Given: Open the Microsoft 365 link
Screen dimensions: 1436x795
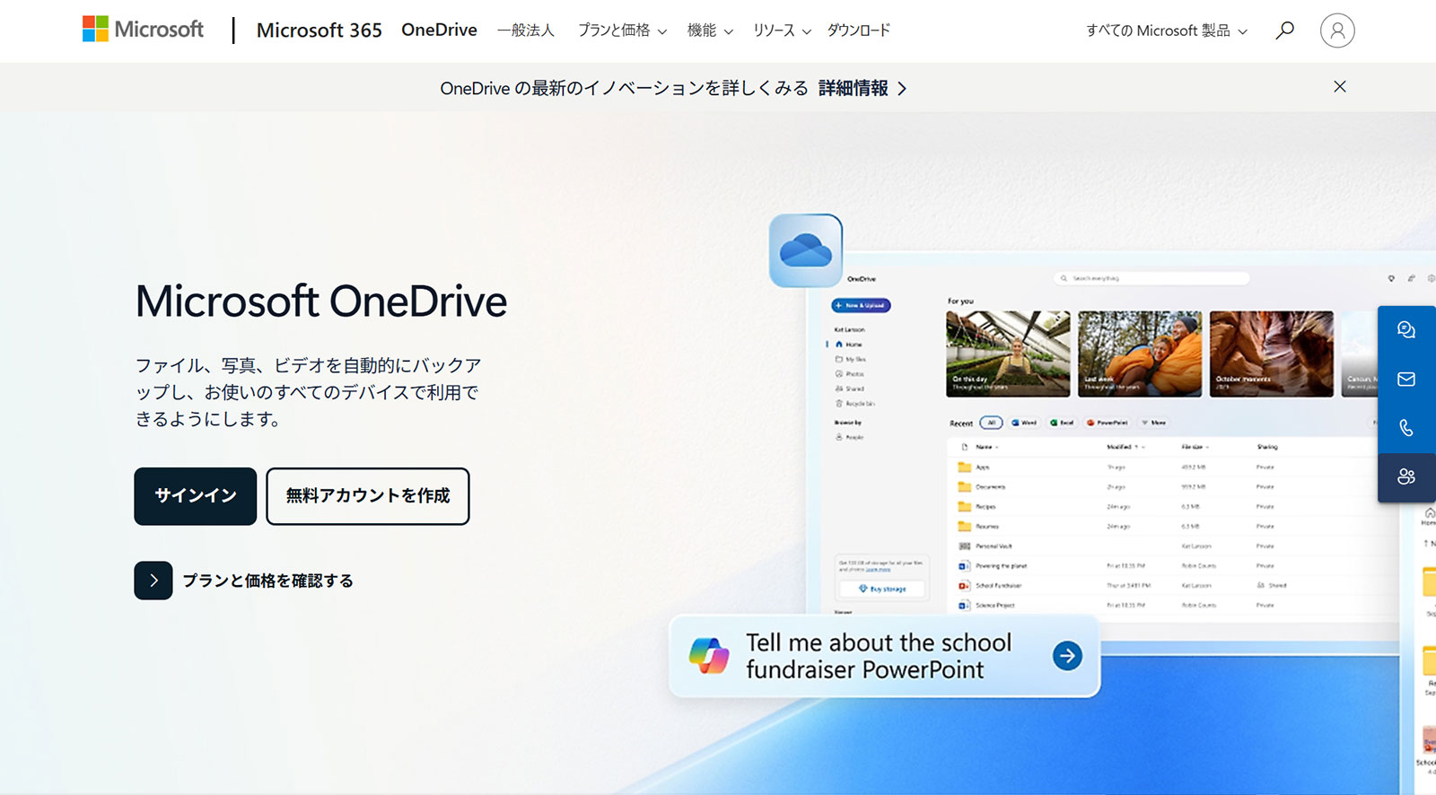Looking at the screenshot, I should pos(320,31).
